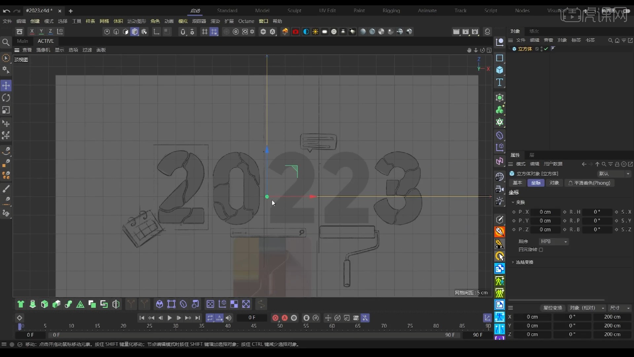The width and height of the screenshot is (634, 357).
Task: Click the timeline scrubber handle
Action: 20,327
